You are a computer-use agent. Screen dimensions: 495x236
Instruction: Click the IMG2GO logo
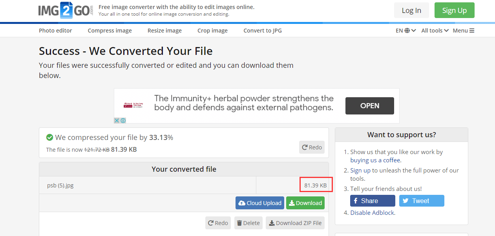coord(66,10)
